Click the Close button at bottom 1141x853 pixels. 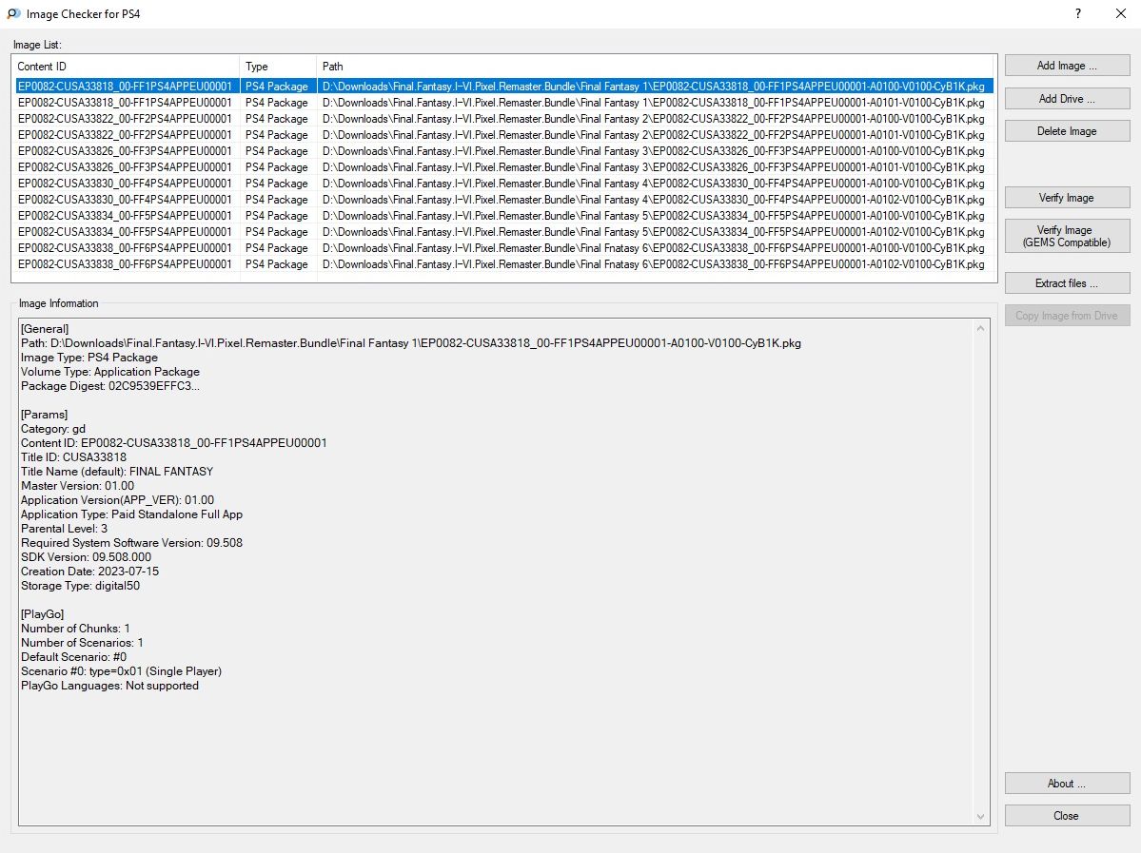pos(1067,816)
